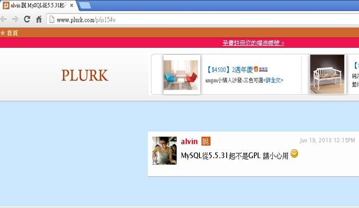Click the Plurk favicon on the tab
Viewport: 359px width, 208px height.
(x=6, y=5)
